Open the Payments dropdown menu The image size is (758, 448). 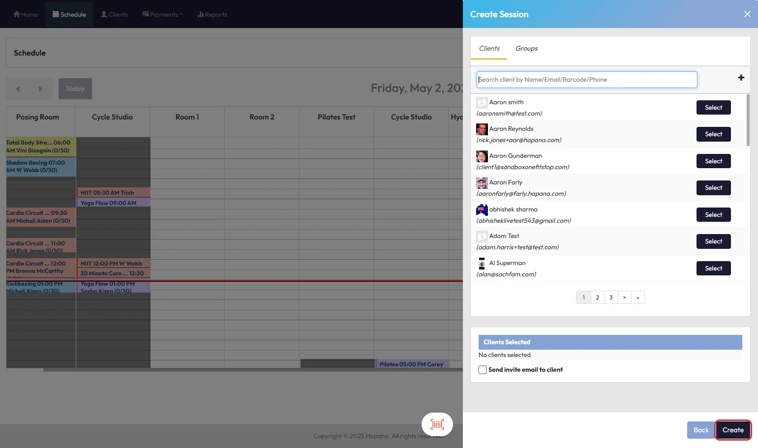(x=162, y=15)
